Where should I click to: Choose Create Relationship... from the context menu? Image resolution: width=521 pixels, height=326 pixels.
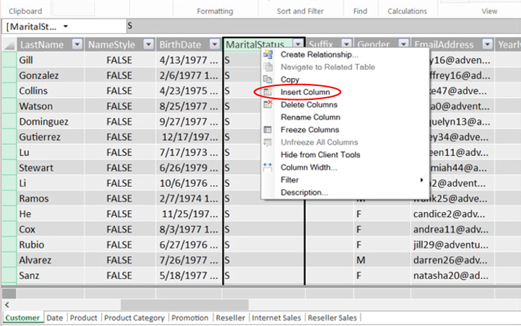[x=320, y=55]
